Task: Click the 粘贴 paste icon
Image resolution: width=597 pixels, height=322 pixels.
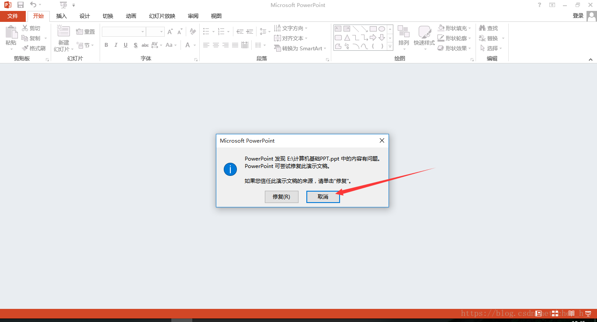Action: 11,32
